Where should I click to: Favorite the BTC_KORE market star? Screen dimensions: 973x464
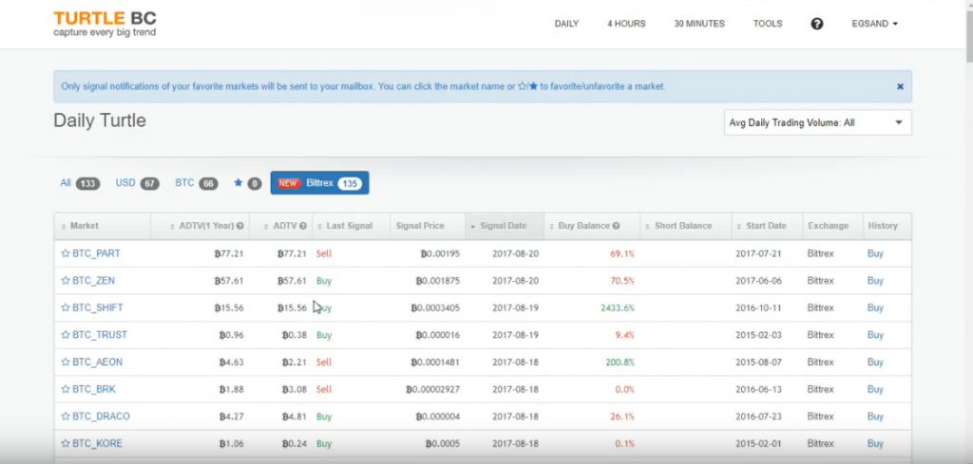[66, 443]
